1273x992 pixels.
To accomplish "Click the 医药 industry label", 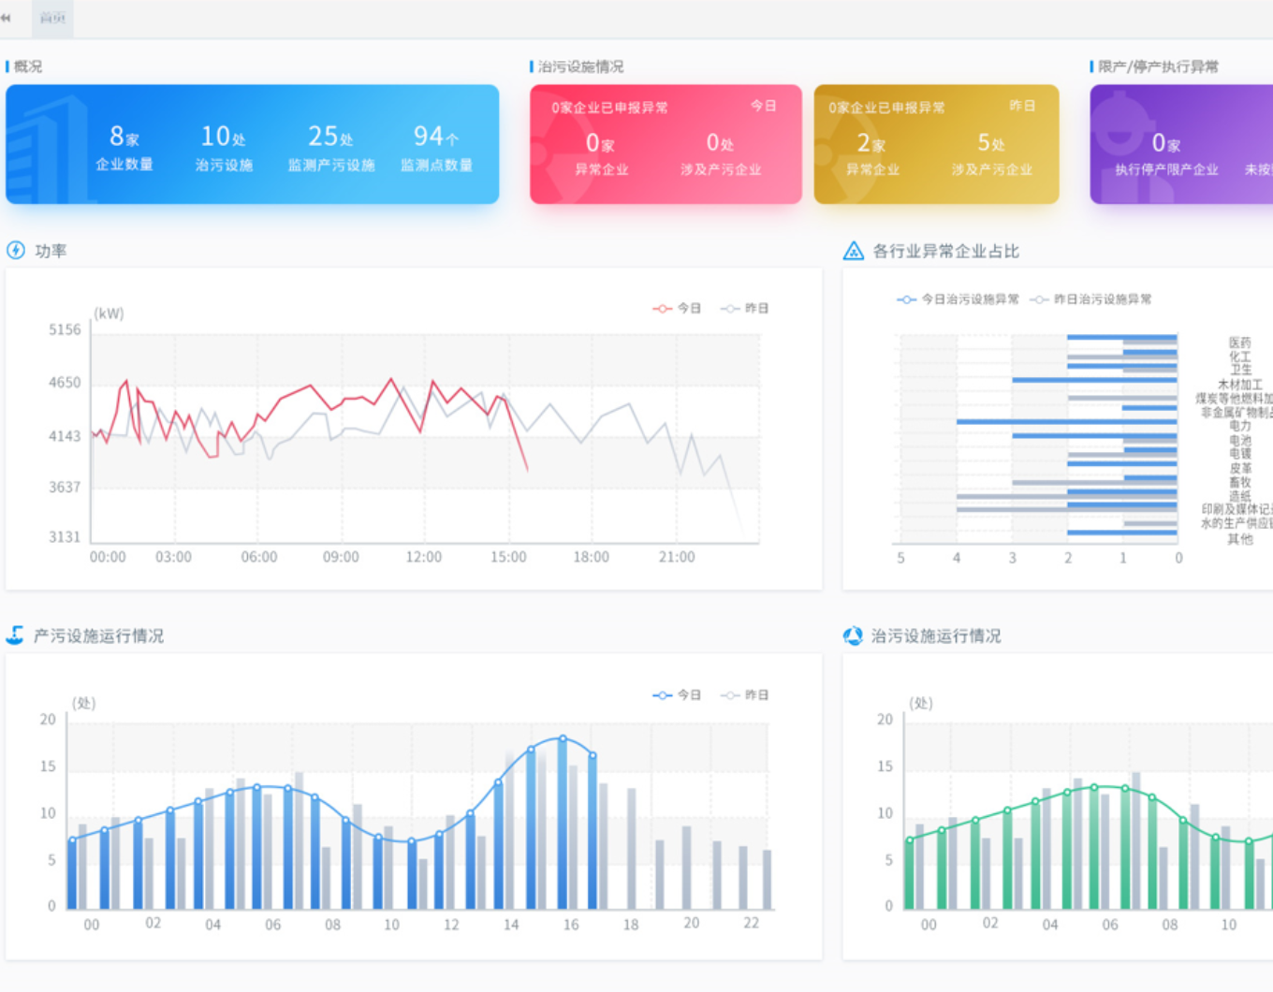I will tap(1240, 343).
